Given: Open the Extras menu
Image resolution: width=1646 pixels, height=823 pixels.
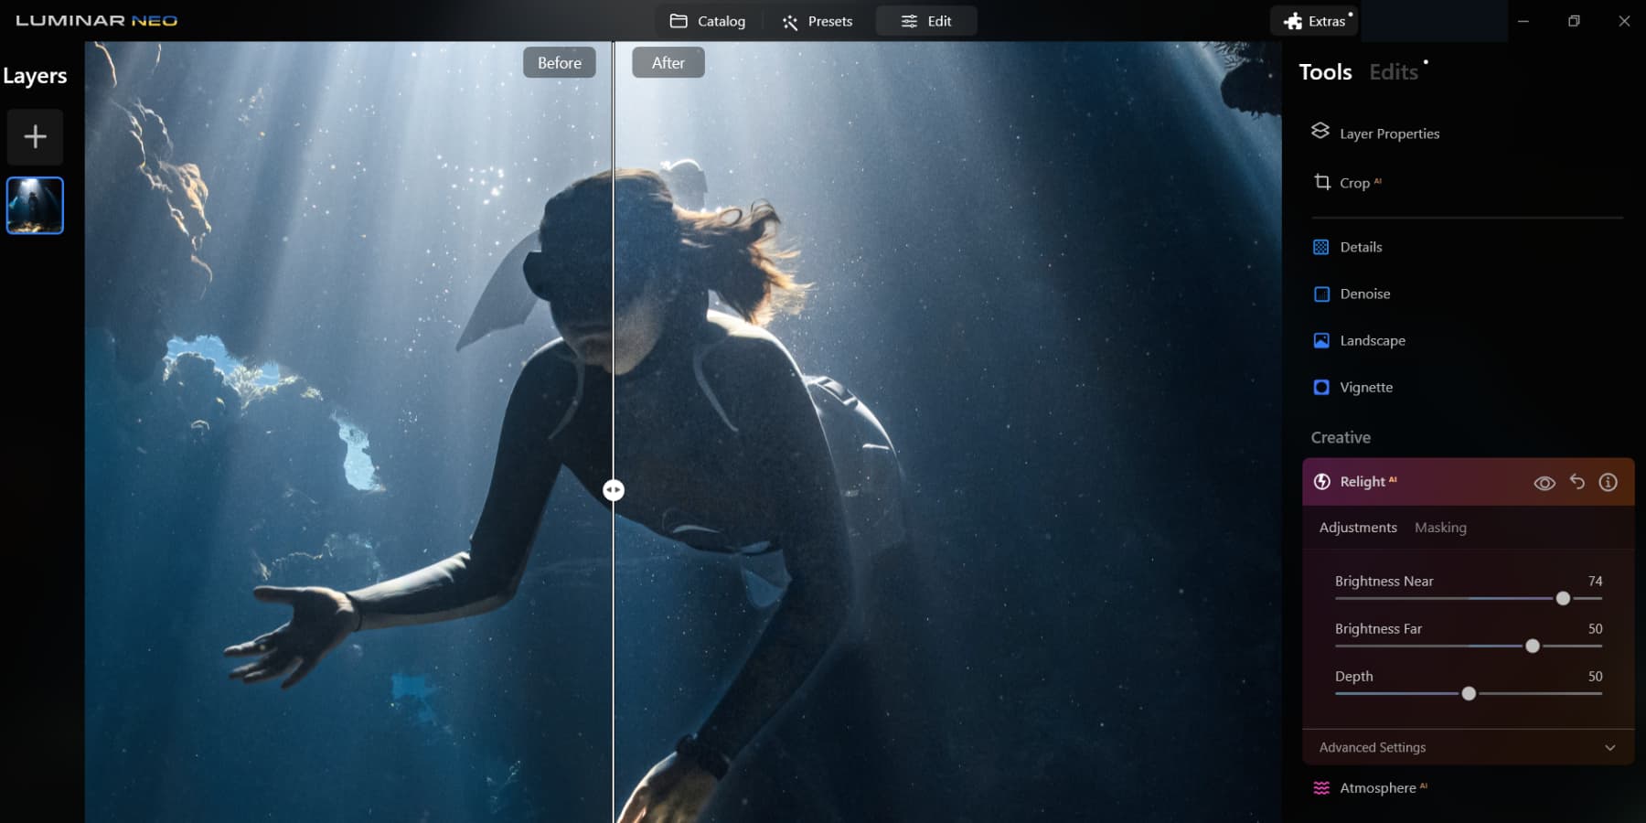Looking at the screenshot, I should pos(1314,19).
